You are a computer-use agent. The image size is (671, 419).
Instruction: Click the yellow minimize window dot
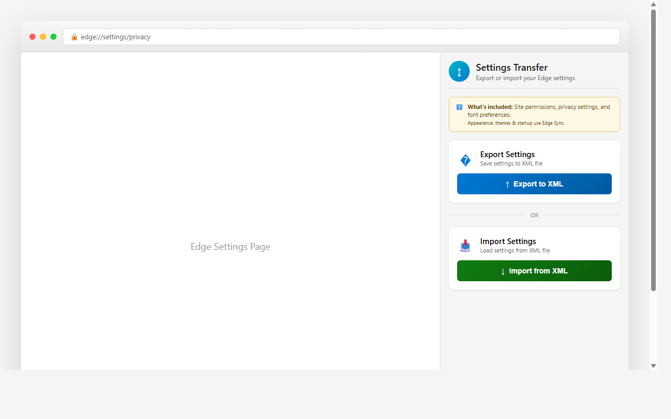click(x=43, y=37)
